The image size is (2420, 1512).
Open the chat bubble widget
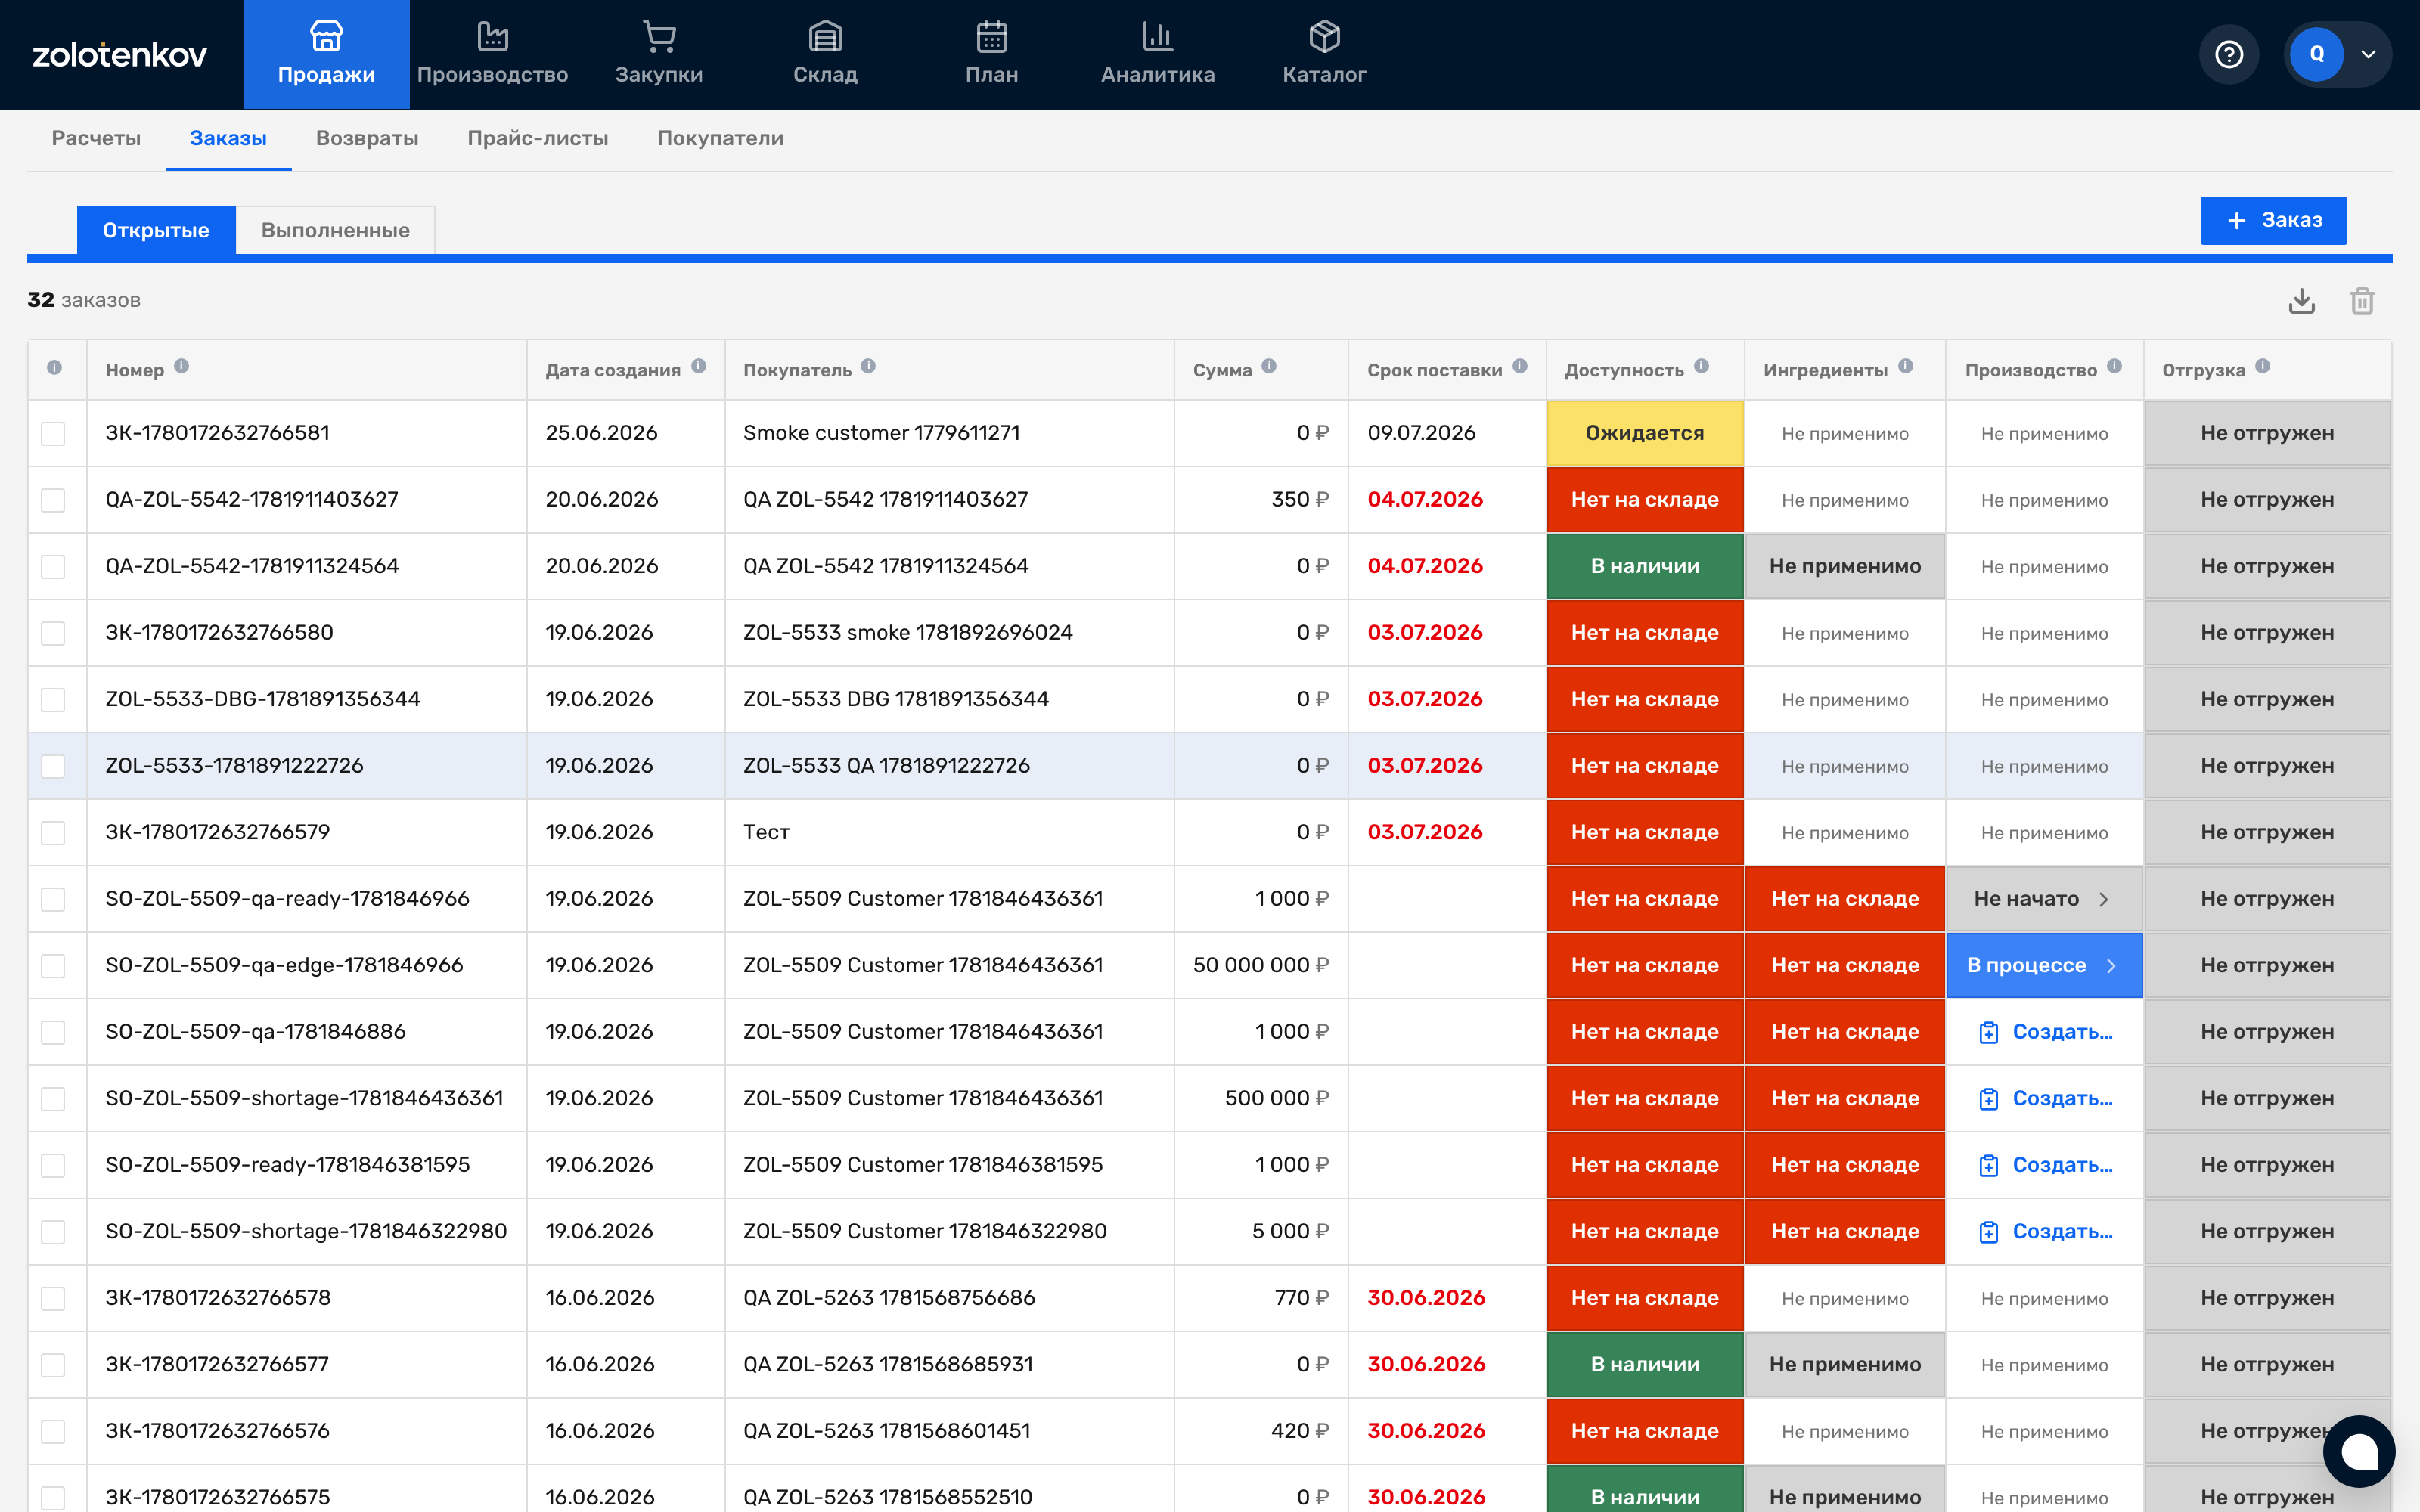click(x=2359, y=1451)
